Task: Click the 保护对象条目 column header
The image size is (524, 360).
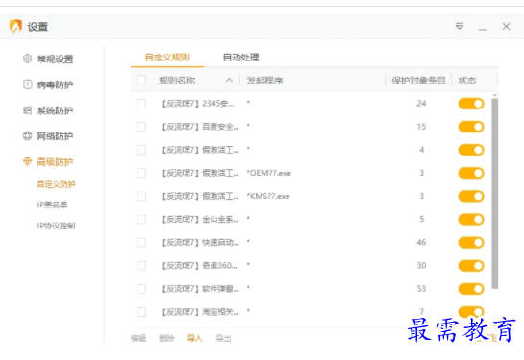Action: pyautogui.click(x=418, y=81)
